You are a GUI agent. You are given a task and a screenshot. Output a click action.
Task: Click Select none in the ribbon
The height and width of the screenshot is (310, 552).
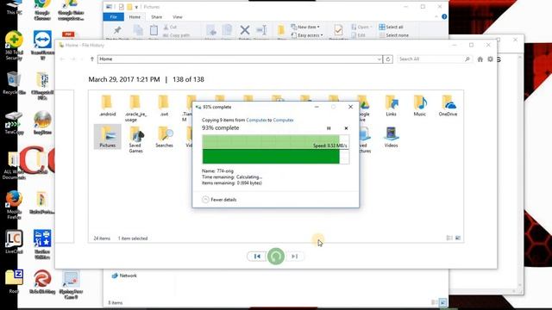(x=394, y=35)
